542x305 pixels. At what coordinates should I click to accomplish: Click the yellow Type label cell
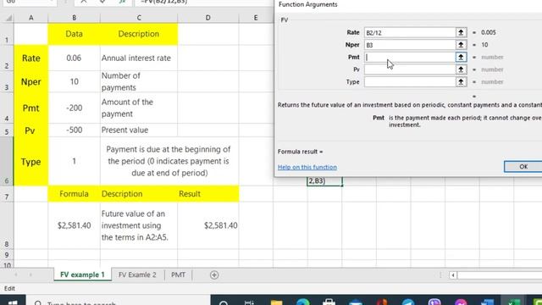click(31, 161)
